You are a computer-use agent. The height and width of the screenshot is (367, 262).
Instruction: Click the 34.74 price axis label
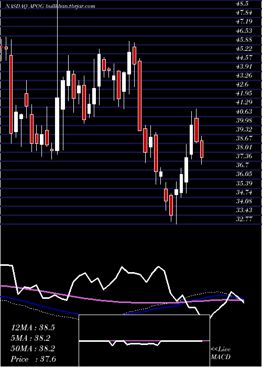pyautogui.click(x=245, y=192)
